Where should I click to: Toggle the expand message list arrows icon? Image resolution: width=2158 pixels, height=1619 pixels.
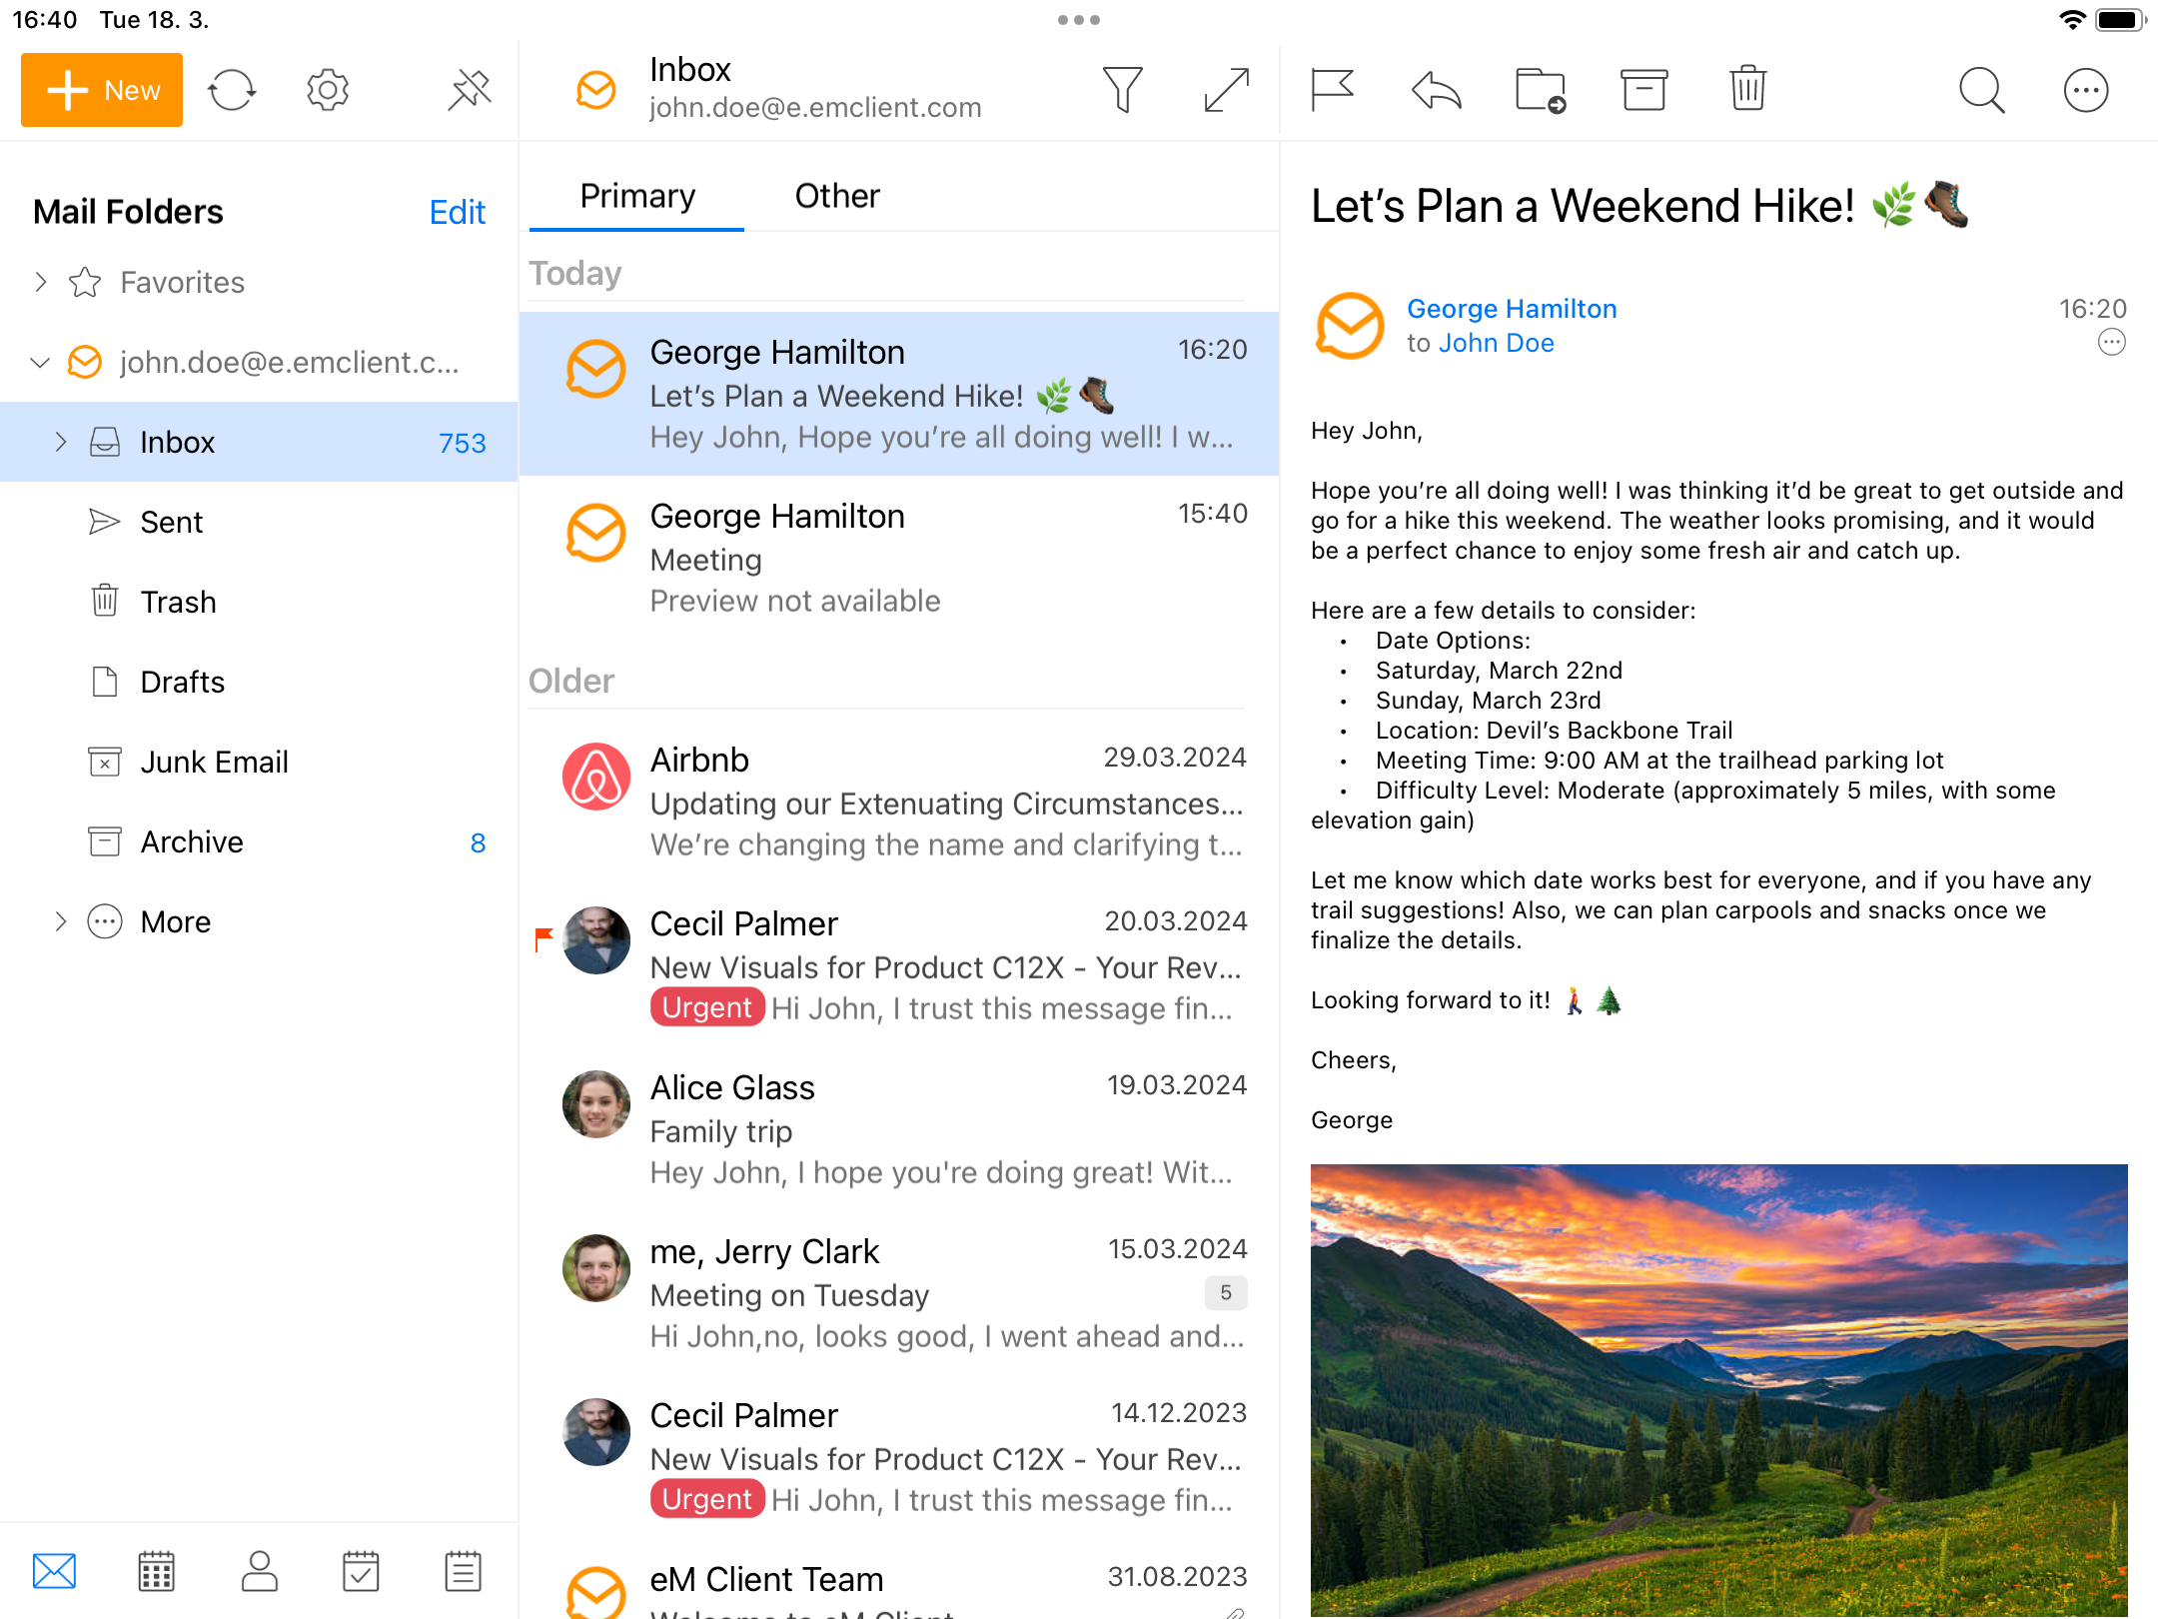coord(1226,90)
